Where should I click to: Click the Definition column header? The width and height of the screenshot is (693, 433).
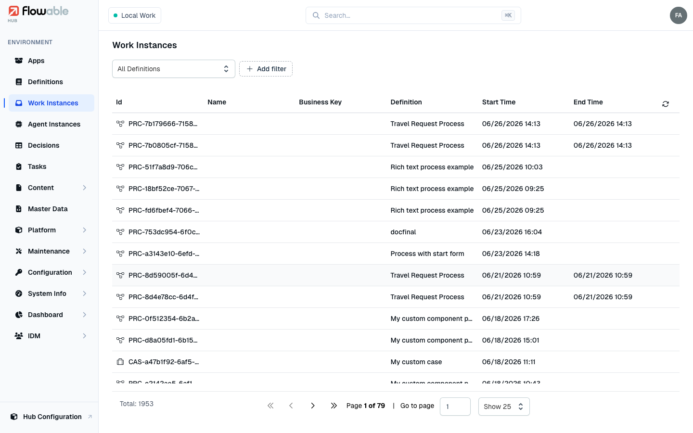tap(406, 102)
